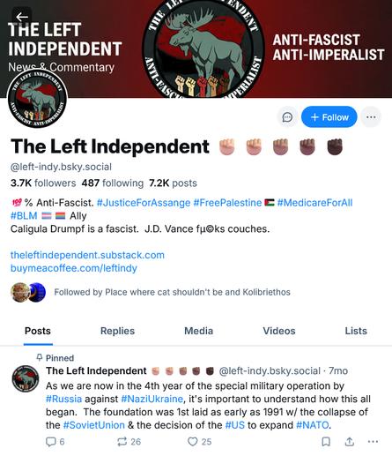Open chat message bubble icon
The height and width of the screenshot is (456, 392).
[287, 117]
